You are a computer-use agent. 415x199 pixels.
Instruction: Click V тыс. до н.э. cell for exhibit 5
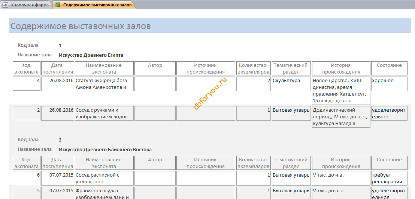(341, 193)
